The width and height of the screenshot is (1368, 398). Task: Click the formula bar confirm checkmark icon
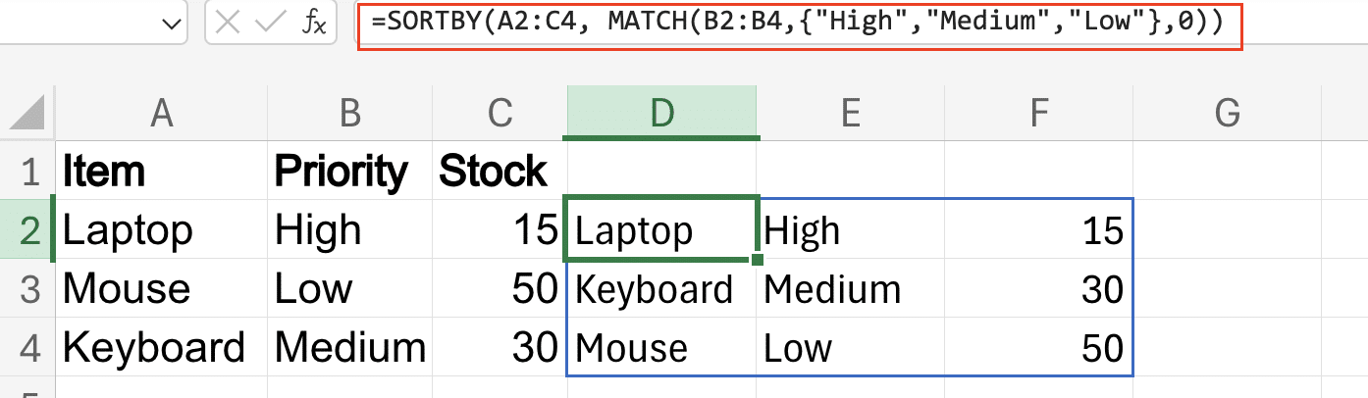click(270, 24)
